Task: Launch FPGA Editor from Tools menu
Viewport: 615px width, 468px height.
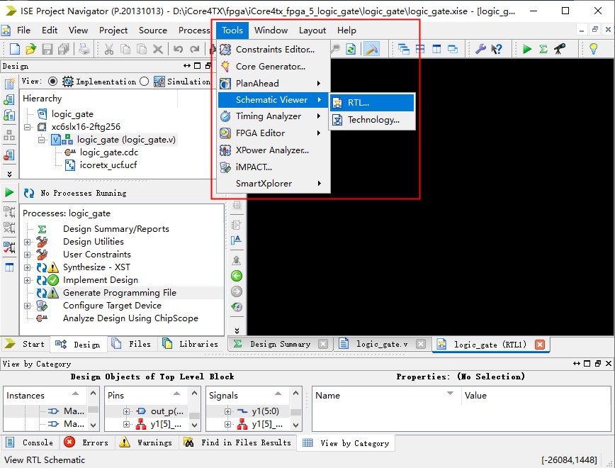Action: pos(260,133)
